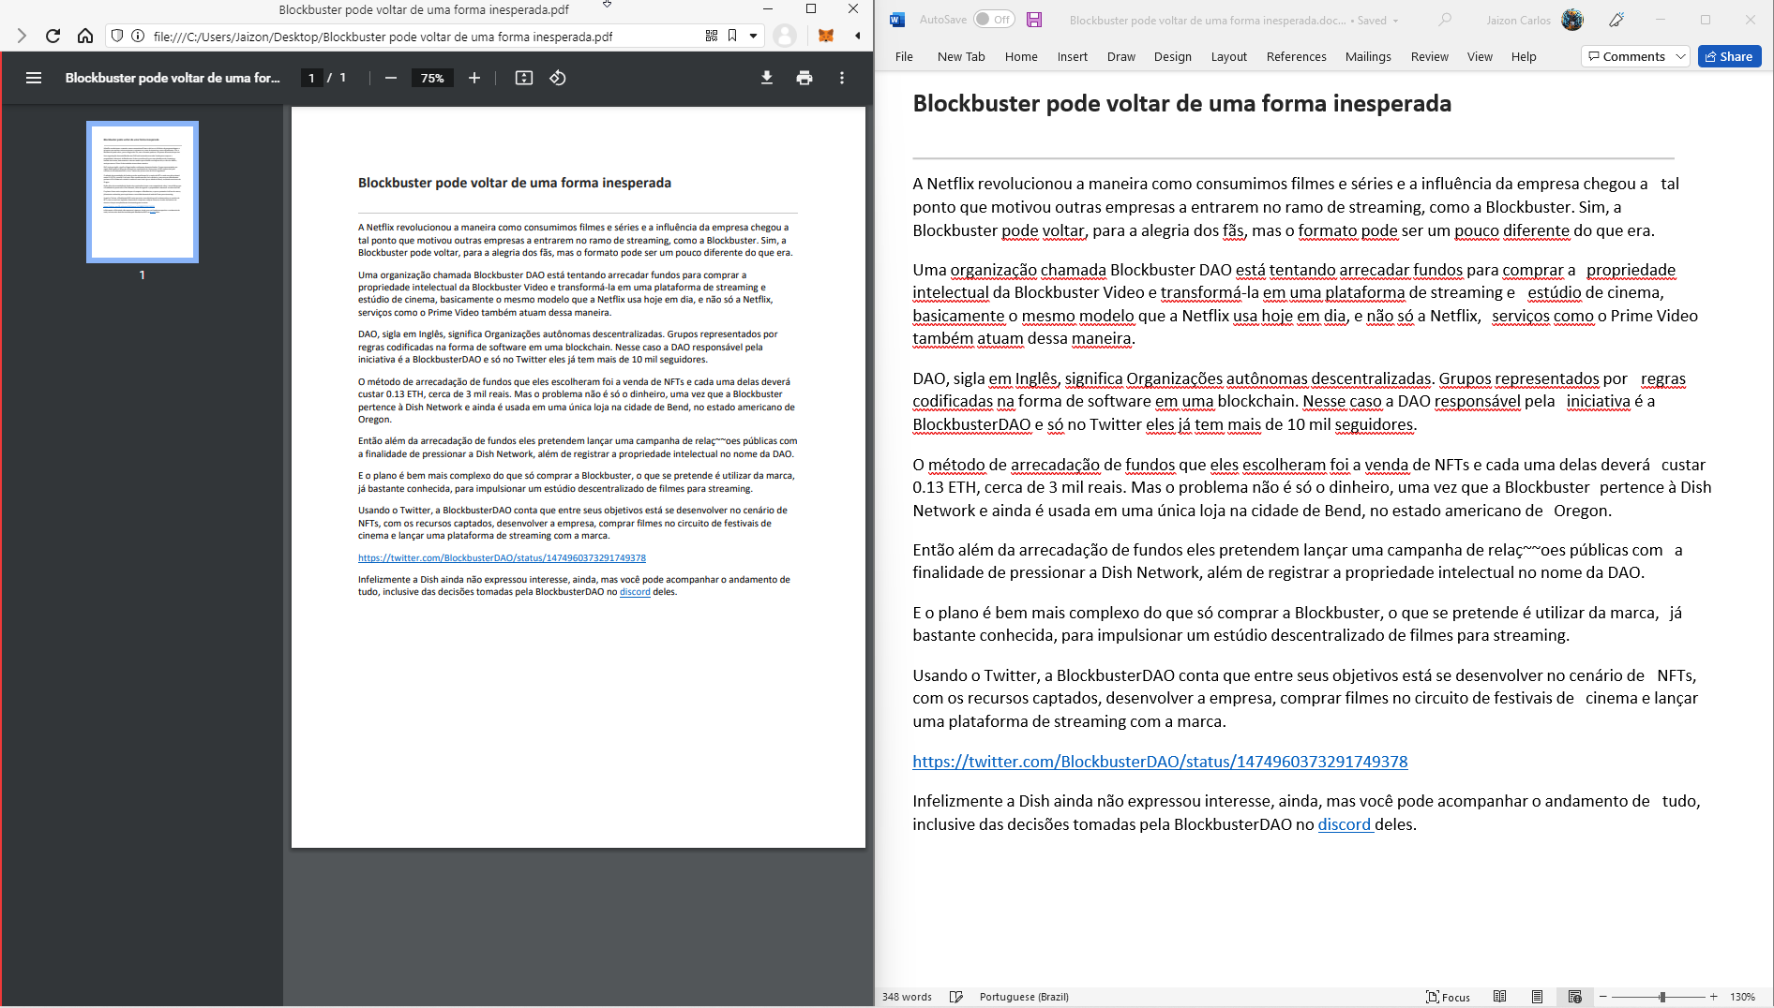1774x1008 pixels.
Task: Click browser address bar URL
Action: (383, 37)
